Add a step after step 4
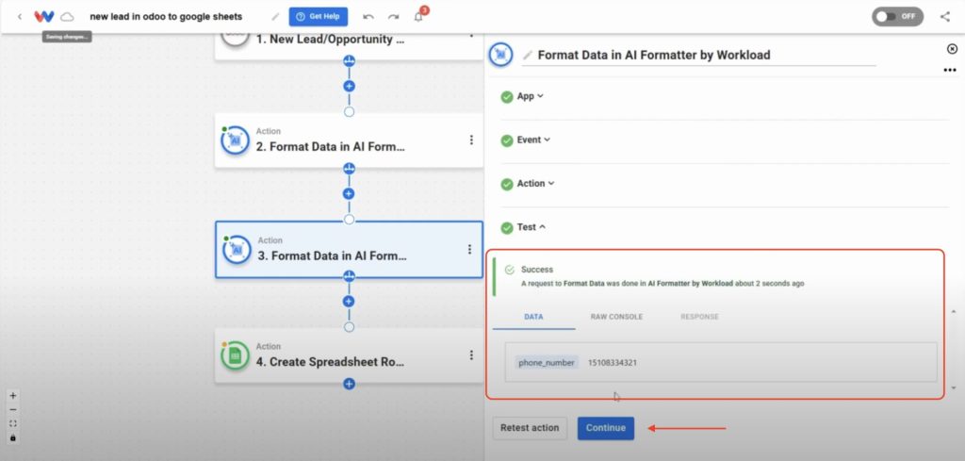 349,384
